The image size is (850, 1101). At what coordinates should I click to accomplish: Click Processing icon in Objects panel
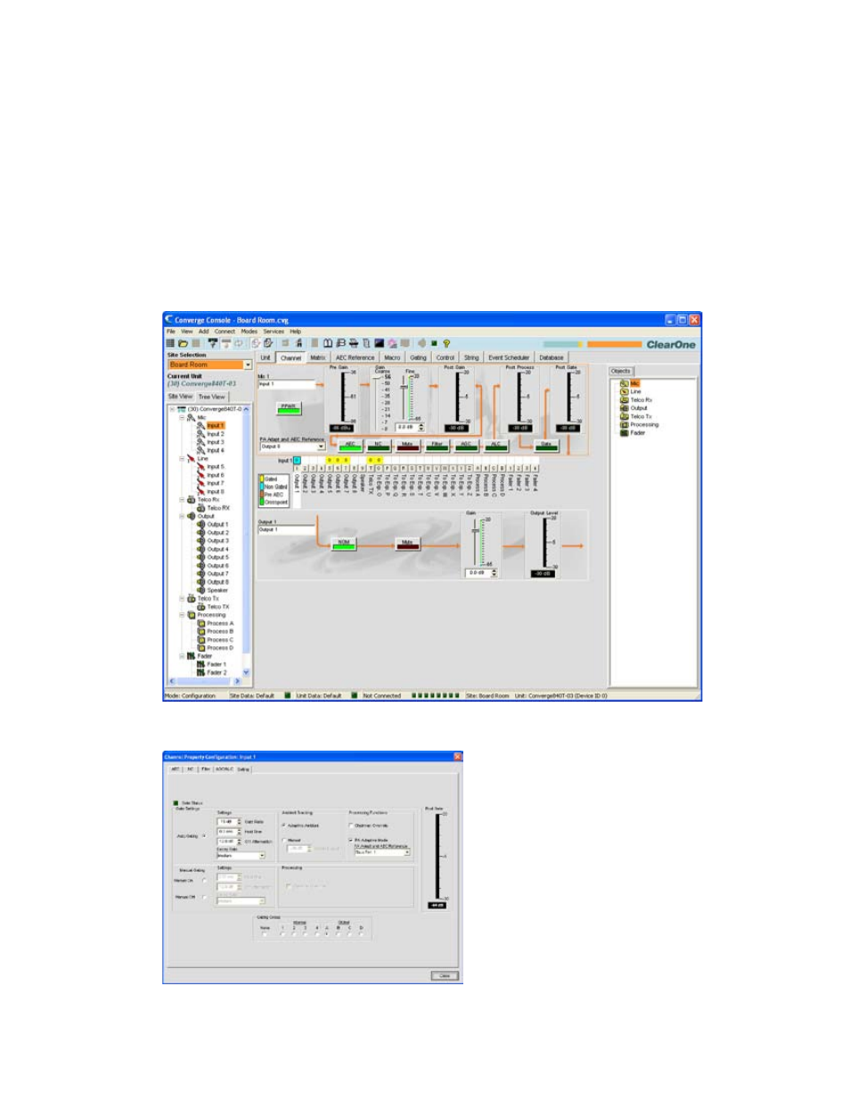(625, 424)
